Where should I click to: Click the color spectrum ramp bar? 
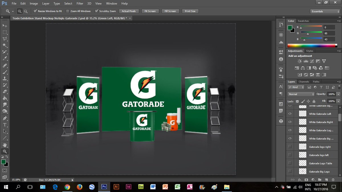312,46
